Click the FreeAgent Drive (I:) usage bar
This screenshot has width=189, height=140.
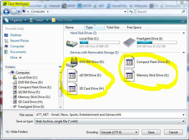pos(157,42)
